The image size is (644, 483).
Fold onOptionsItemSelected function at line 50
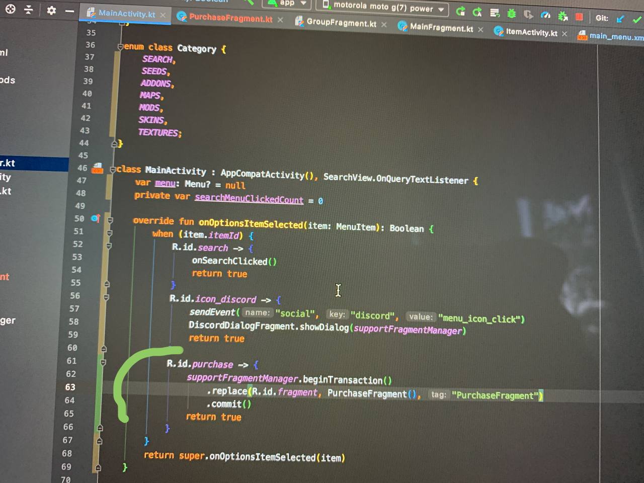[x=110, y=220]
